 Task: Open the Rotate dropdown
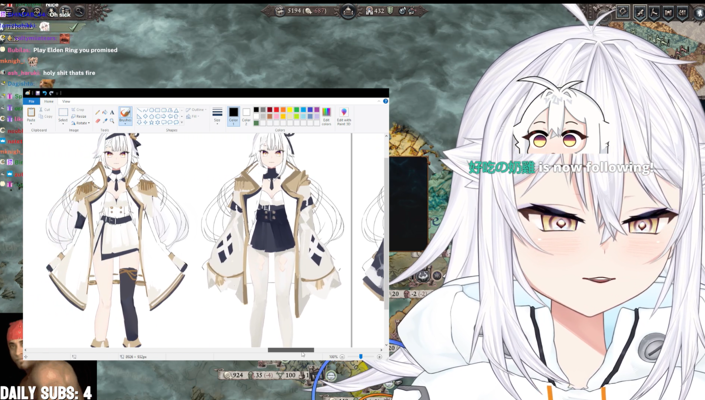pyautogui.click(x=80, y=123)
